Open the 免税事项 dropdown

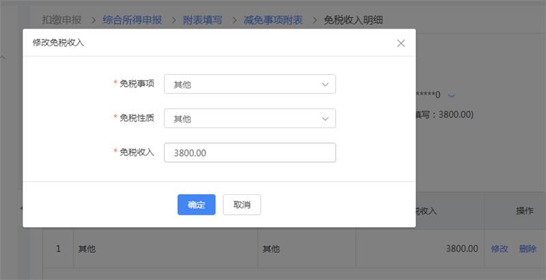pyautogui.click(x=250, y=84)
